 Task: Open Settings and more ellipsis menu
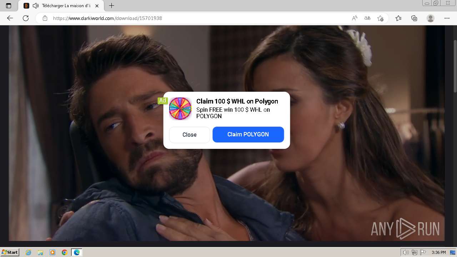point(447,18)
